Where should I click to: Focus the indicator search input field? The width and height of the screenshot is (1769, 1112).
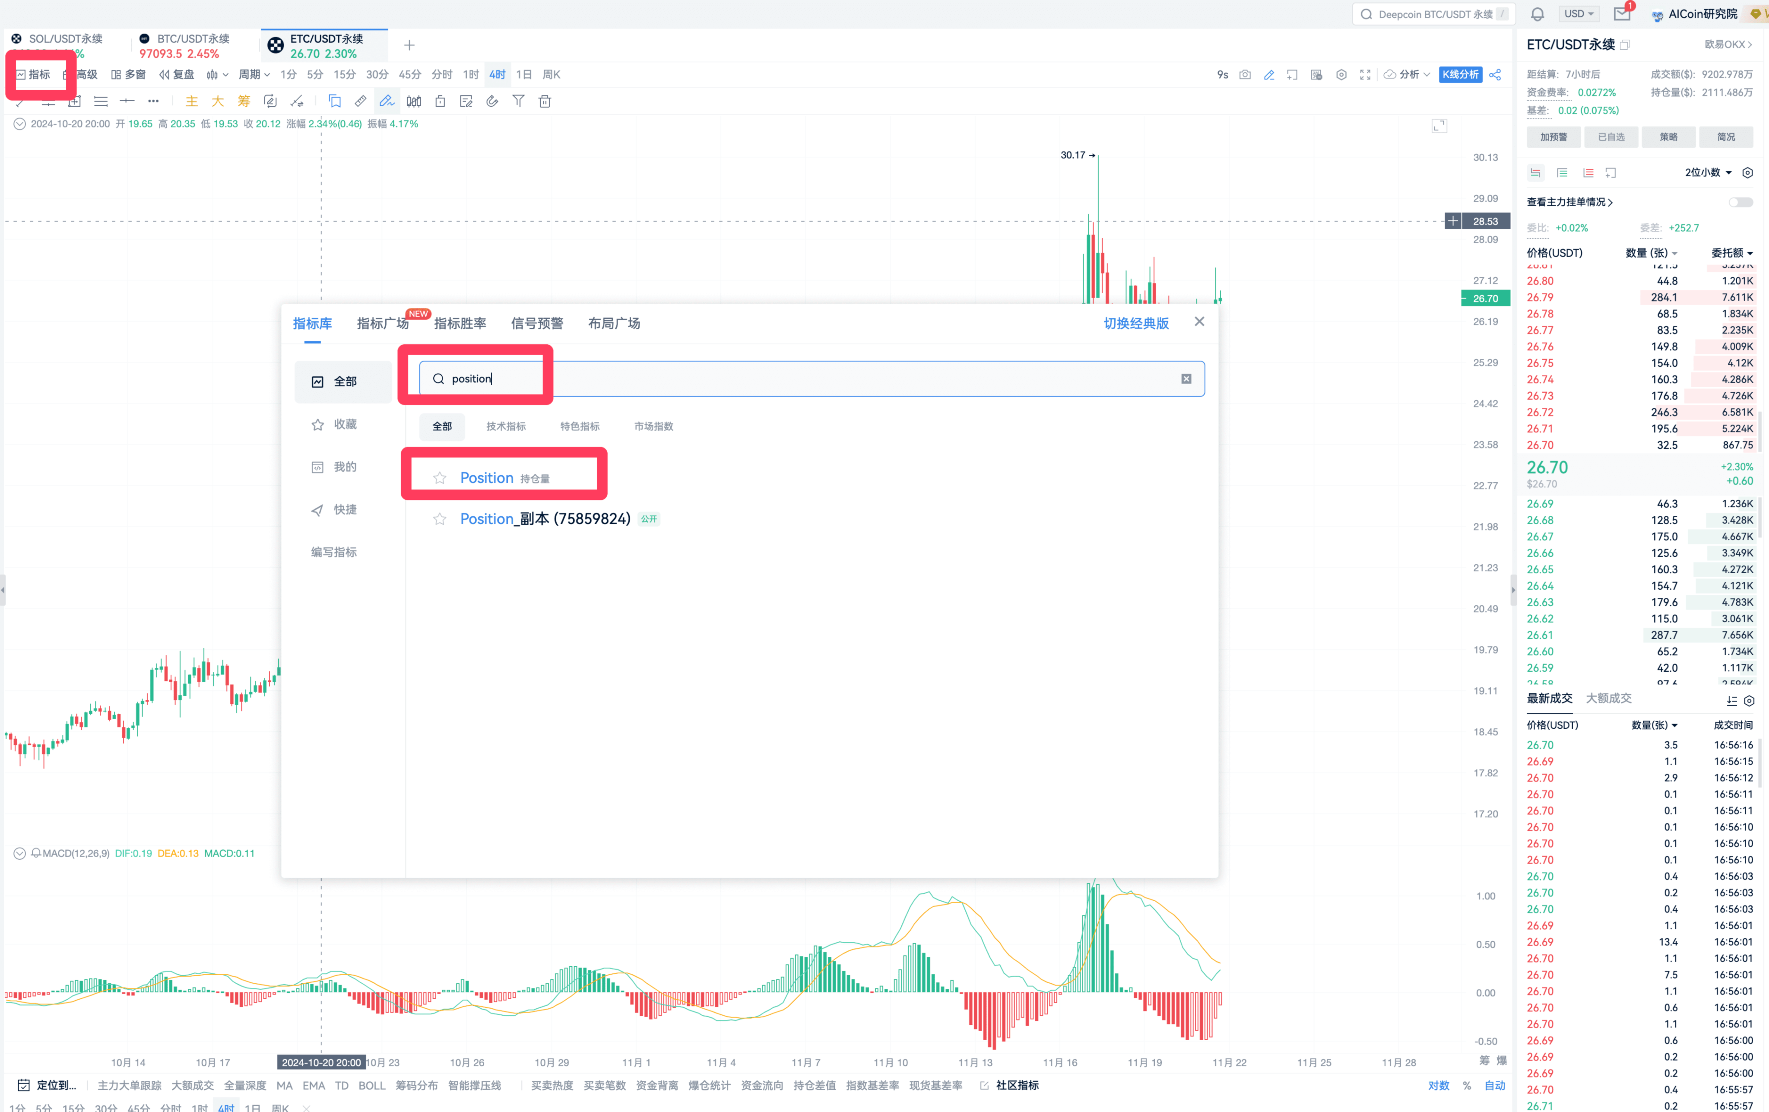(811, 378)
